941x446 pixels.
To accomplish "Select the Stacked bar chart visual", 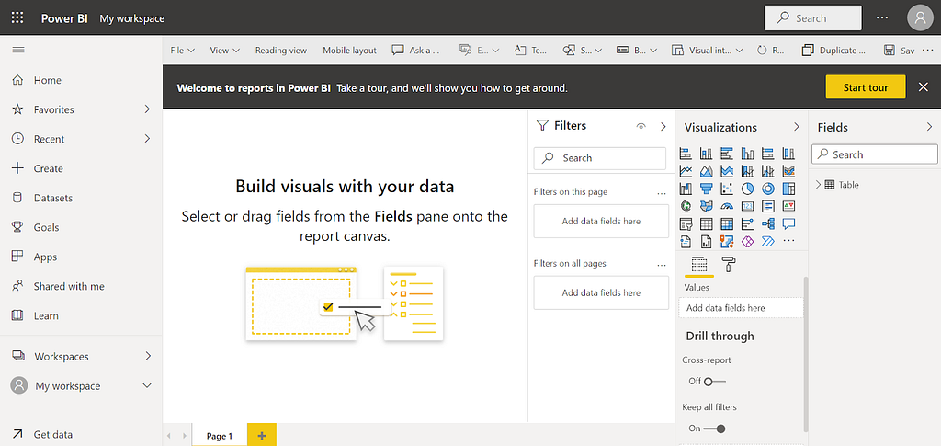I will [x=686, y=154].
